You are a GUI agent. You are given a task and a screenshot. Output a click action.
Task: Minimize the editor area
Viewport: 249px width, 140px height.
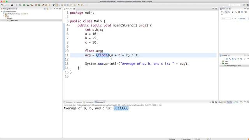(x=213, y=9)
